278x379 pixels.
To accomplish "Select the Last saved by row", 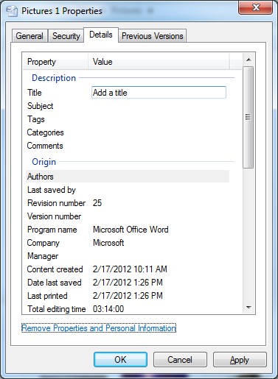I will pyautogui.click(x=128, y=190).
